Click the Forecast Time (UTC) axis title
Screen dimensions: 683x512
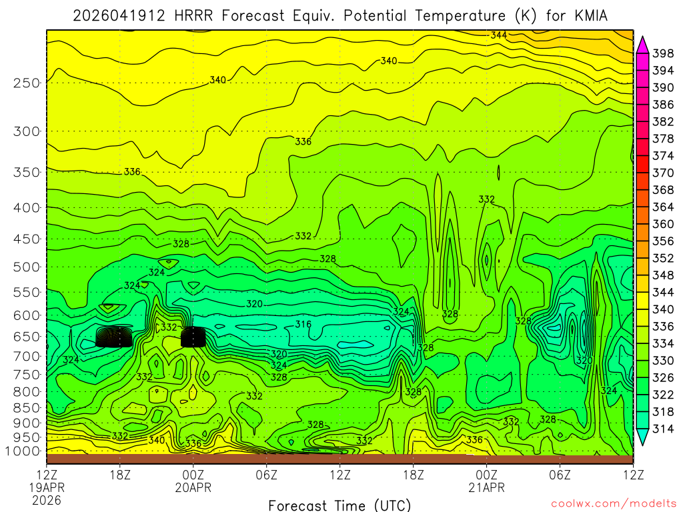tap(339, 505)
